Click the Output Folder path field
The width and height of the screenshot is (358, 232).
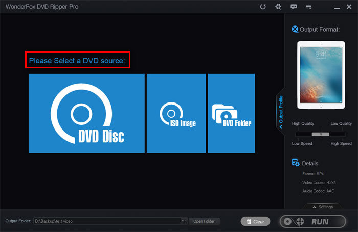tap(107, 221)
